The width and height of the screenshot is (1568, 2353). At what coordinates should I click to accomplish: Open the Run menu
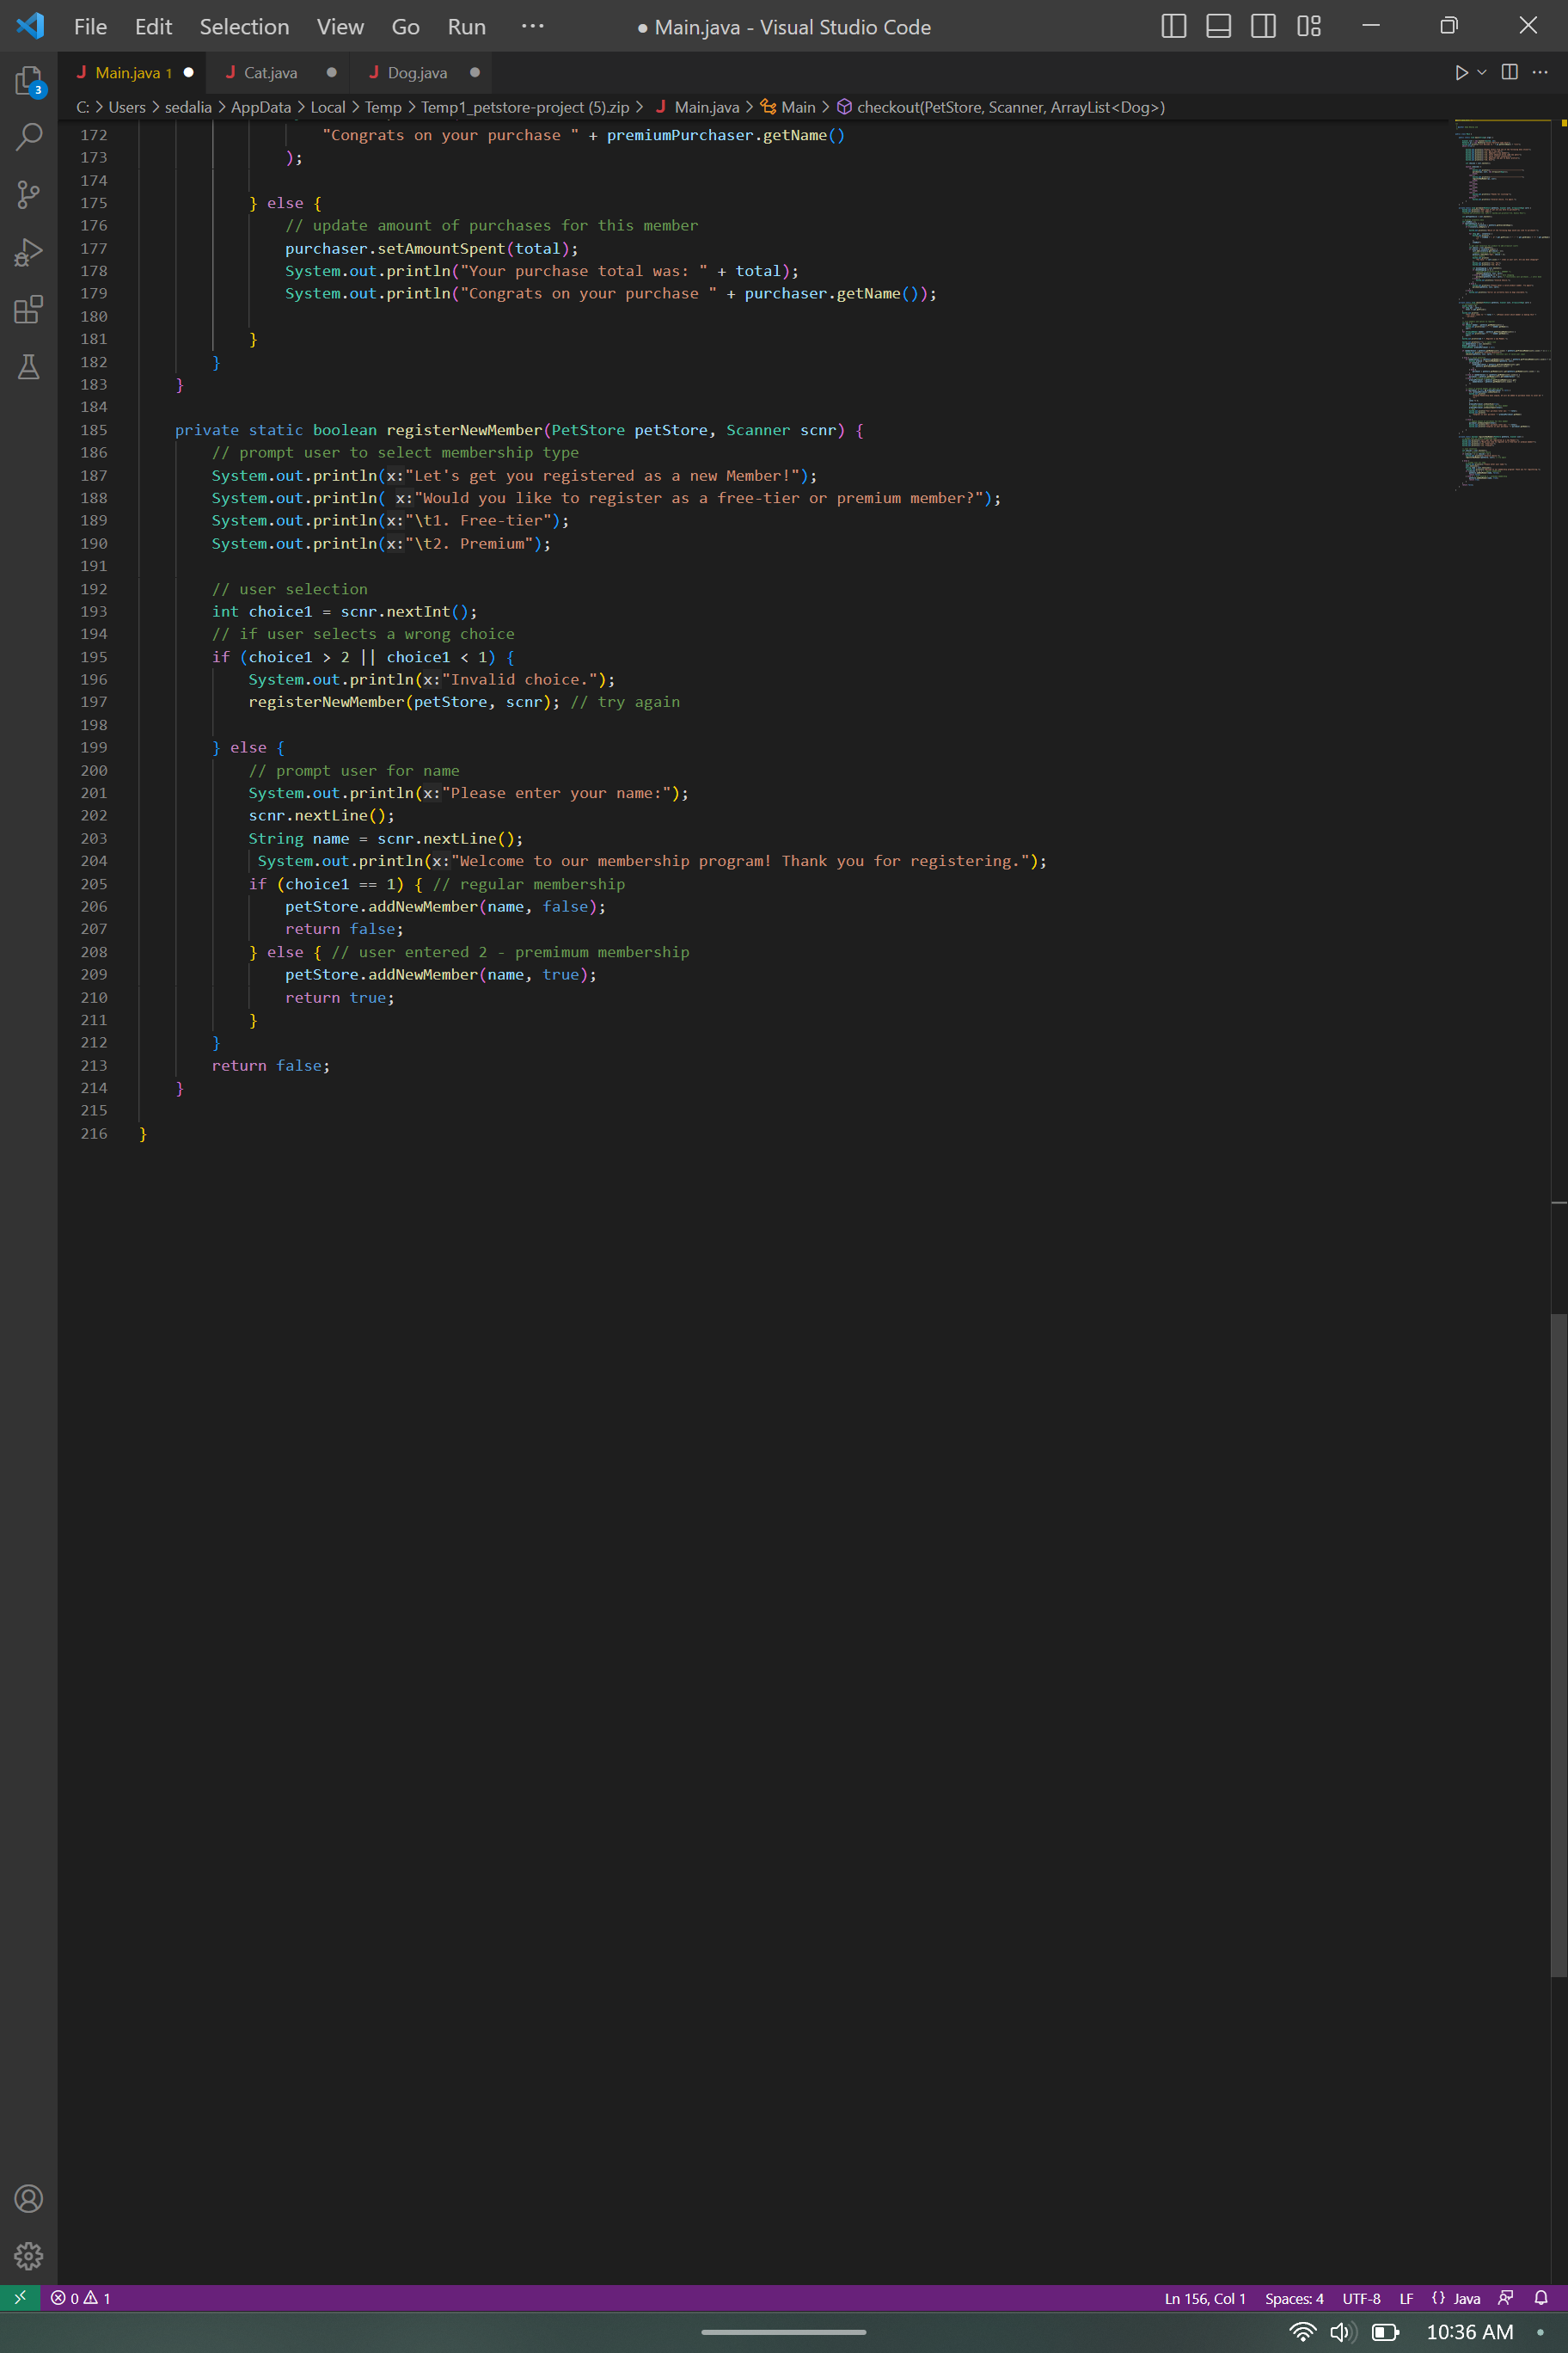(x=466, y=27)
